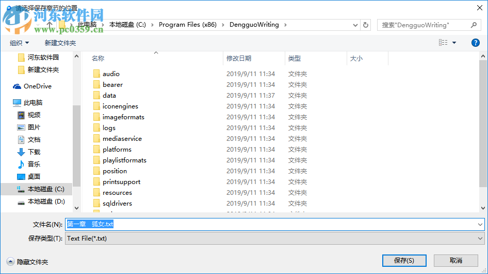
Task: Click the platforms folder icon
Action: point(97,149)
